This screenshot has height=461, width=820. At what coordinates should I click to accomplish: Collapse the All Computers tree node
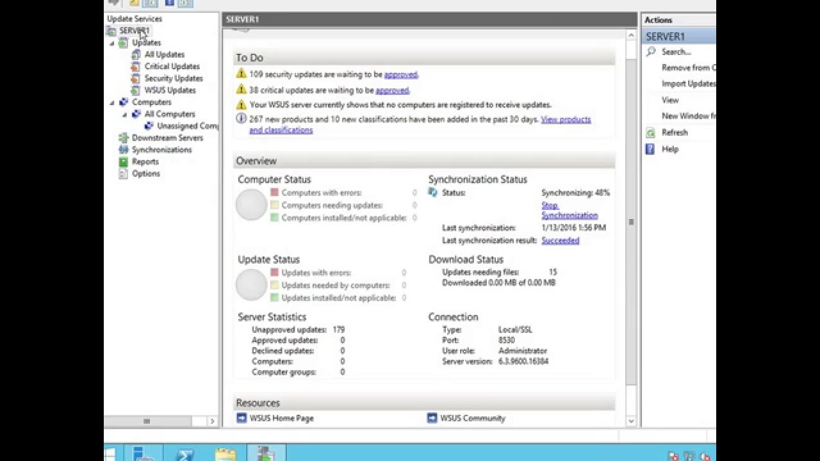click(125, 115)
